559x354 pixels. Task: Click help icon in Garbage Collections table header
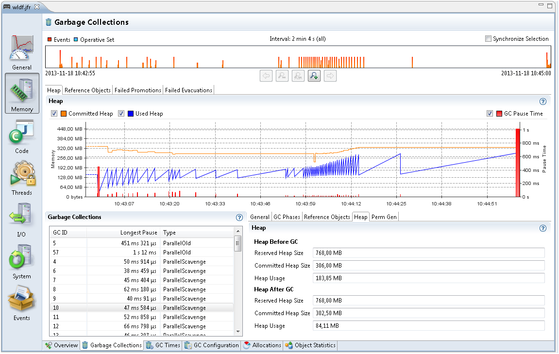(x=239, y=218)
